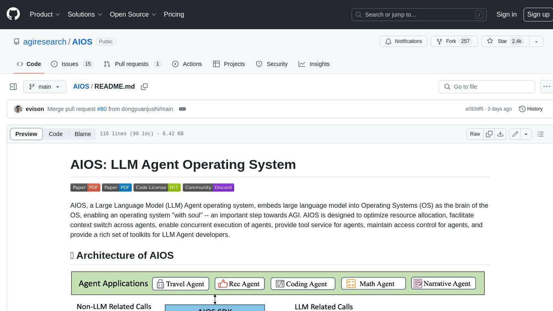Click the first Paper PDF badge (orange)
Image resolution: width=553 pixels, height=311 pixels.
[85, 187]
